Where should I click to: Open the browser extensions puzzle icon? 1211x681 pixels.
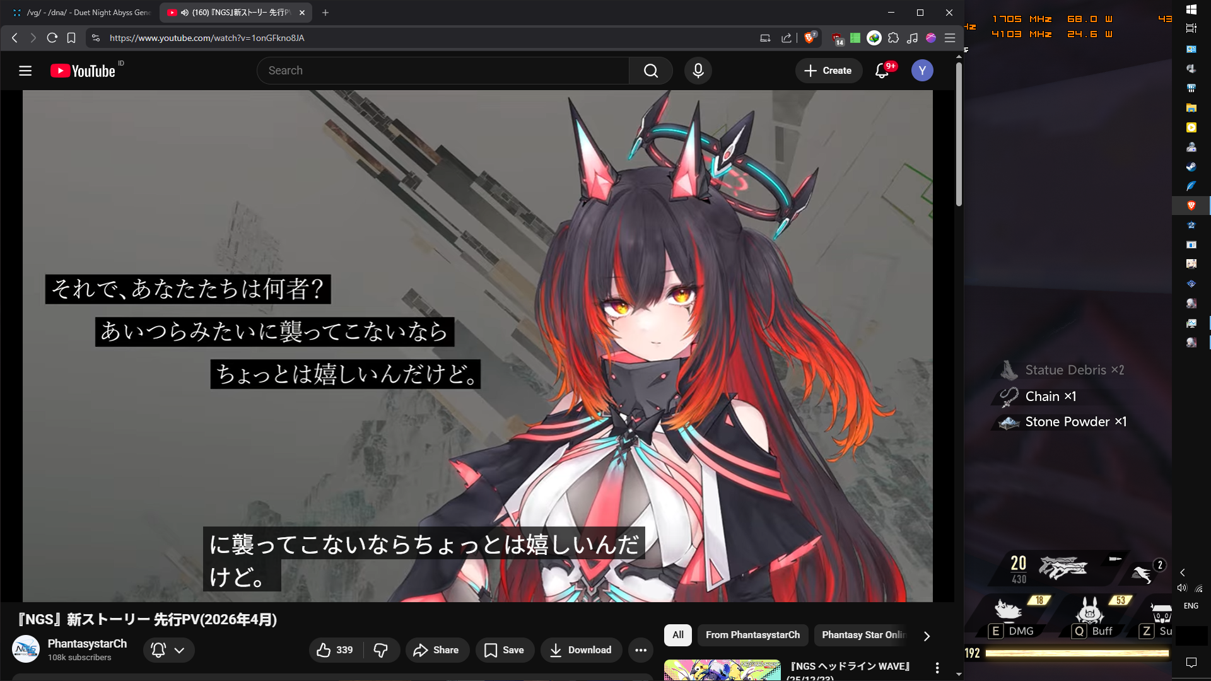893,38
